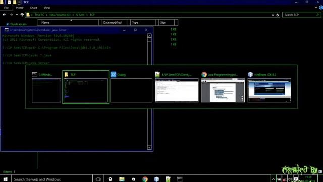Switch to the Dialog window thumbnail
This screenshot has height=182, width=323.
131,87
